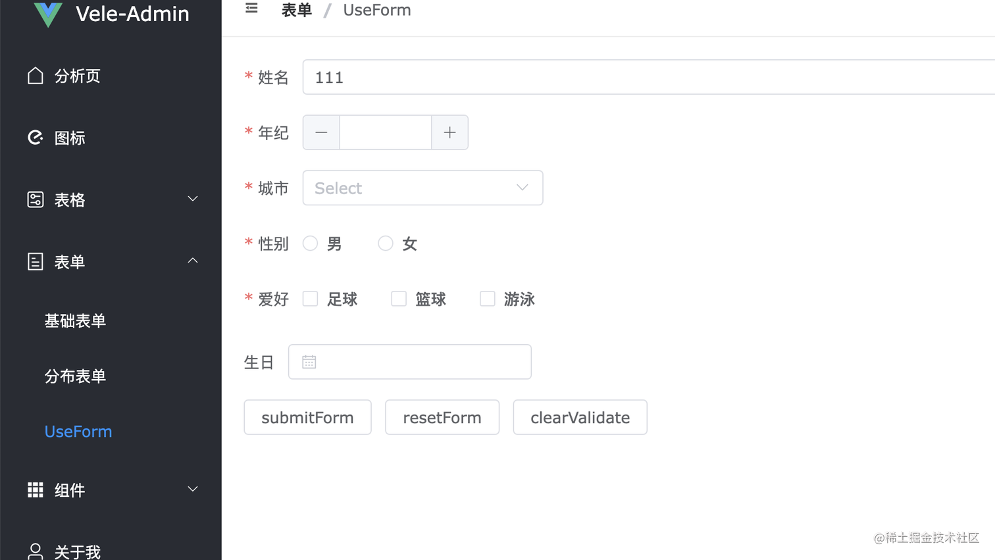Click the plus stepper on 年纪 field

[x=449, y=132]
